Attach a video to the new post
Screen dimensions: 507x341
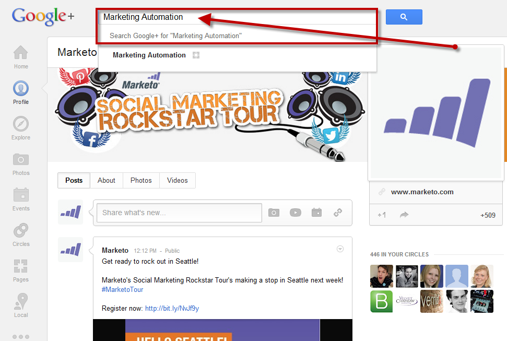(295, 213)
